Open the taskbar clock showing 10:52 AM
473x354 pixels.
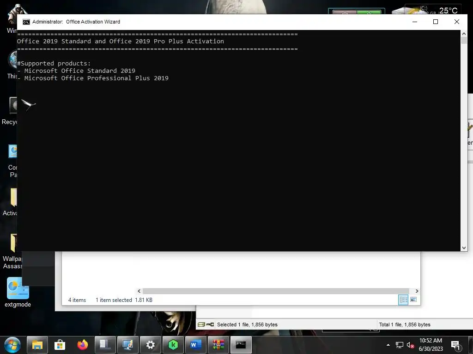[431, 345]
